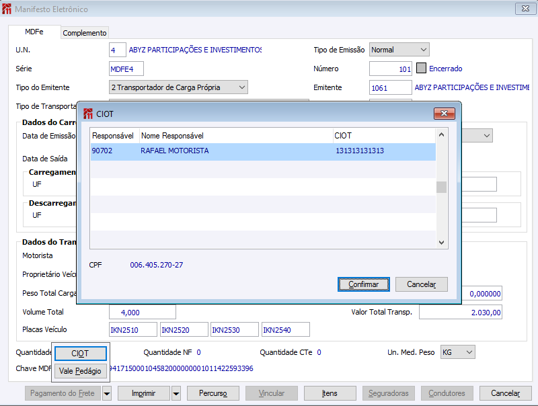Select the CIOT menu option

click(80, 354)
